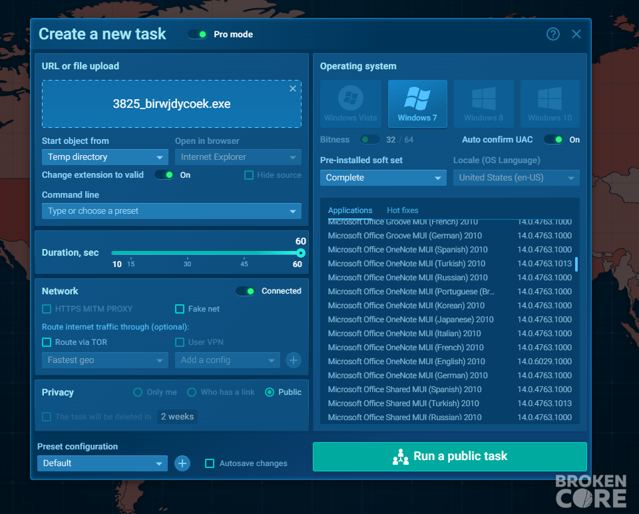Click the applications list scrollbar thumb
This screenshot has width=639, height=514.
[x=576, y=264]
